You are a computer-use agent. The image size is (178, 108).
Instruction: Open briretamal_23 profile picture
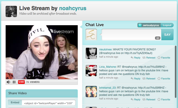tap(91, 92)
